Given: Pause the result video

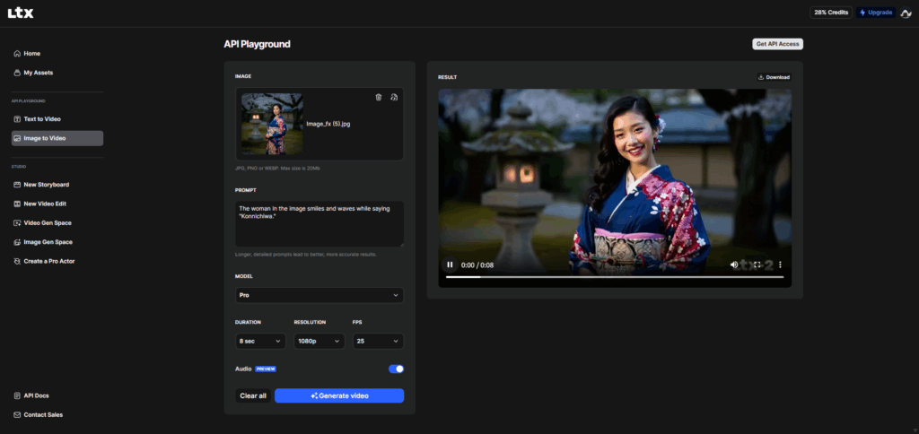Looking at the screenshot, I should pyautogui.click(x=451, y=265).
